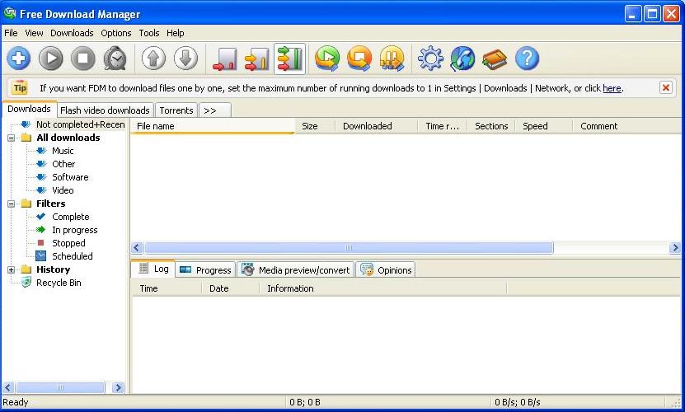This screenshot has height=412, width=685.
Task: Select the Complete filter
Action: coord(70,217)
